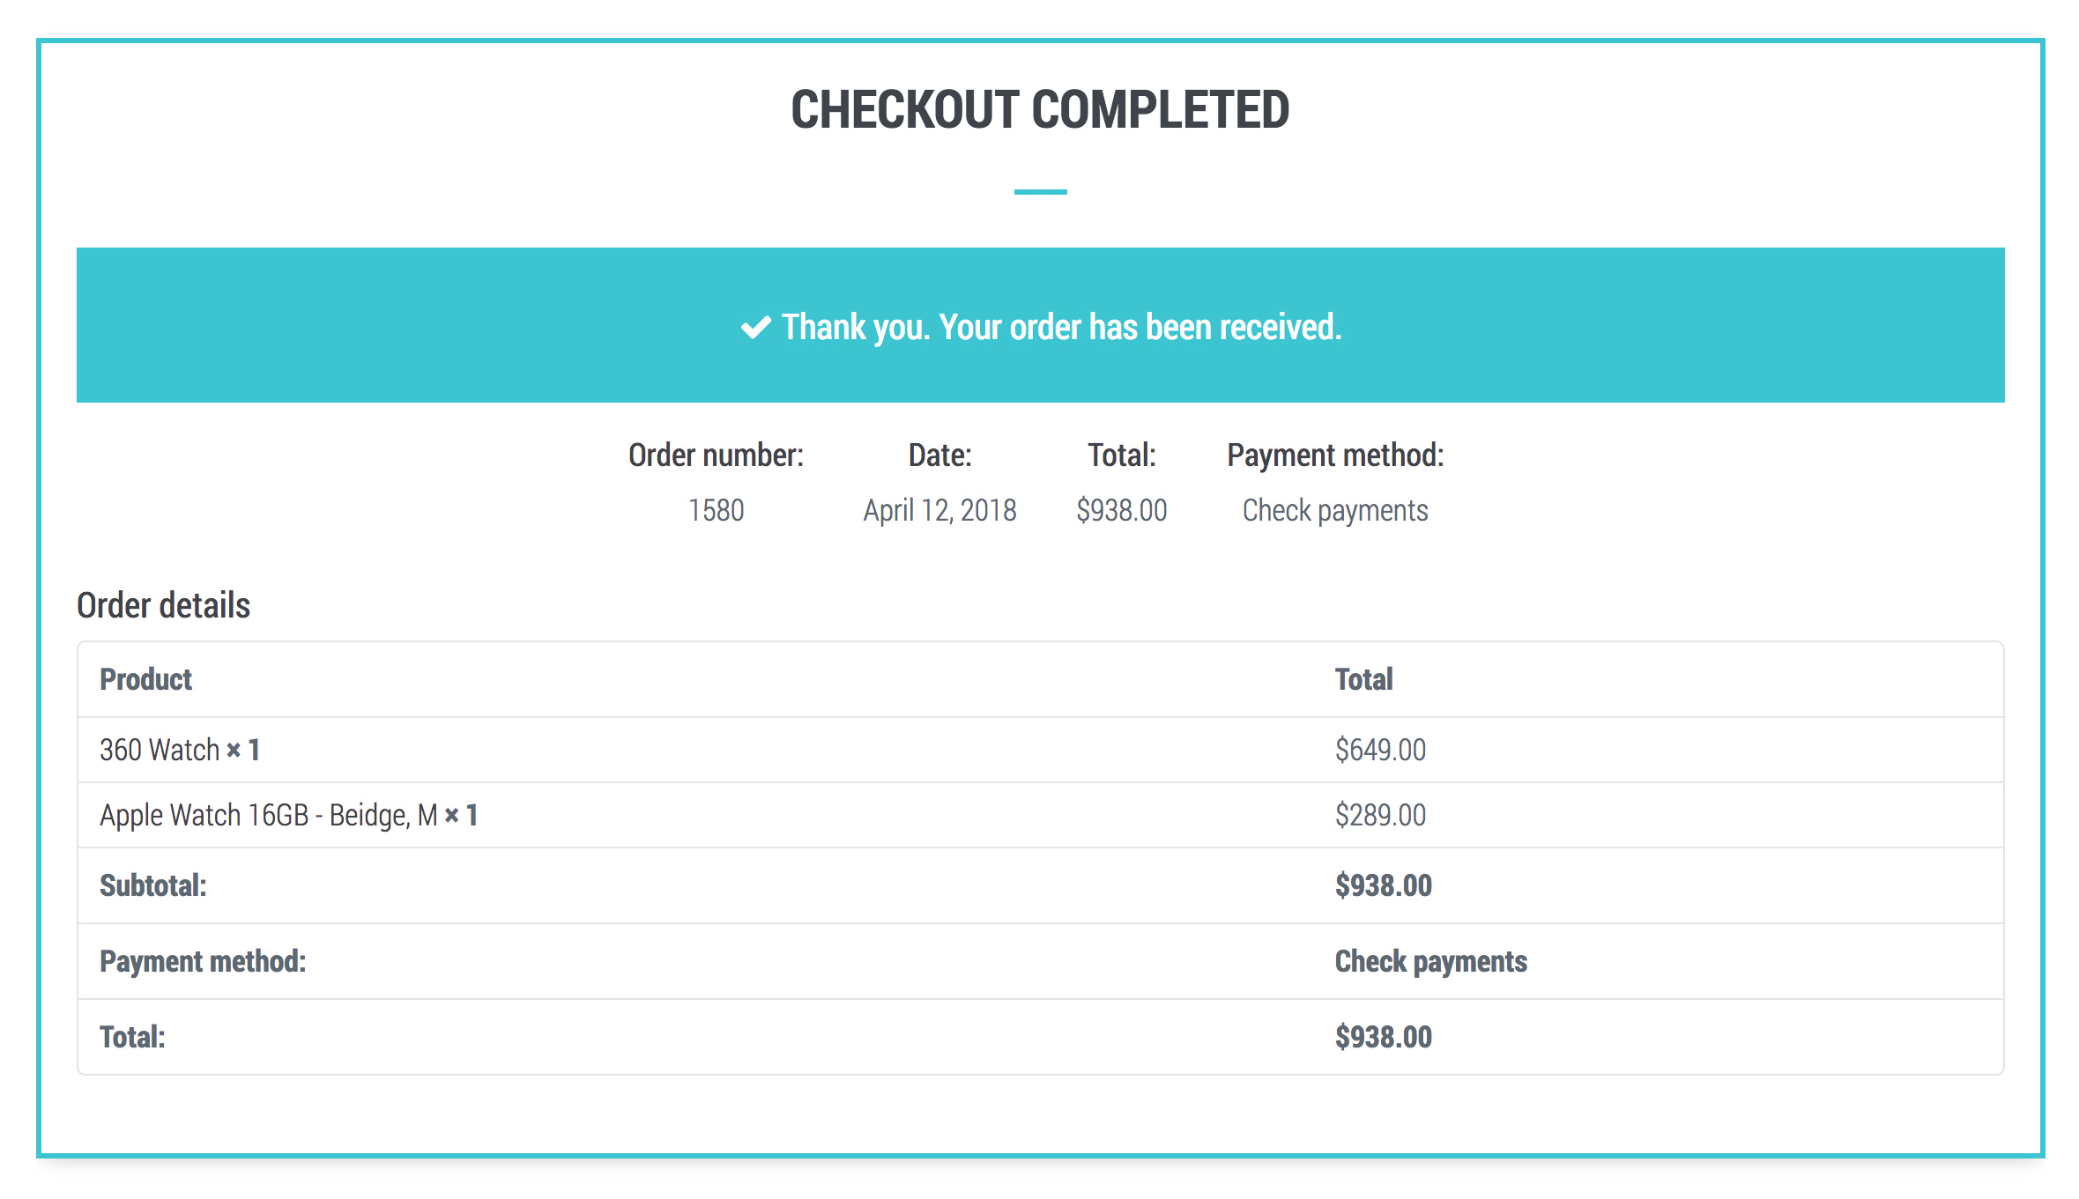Click the $289.00 price
2079x1199 pixels.
click(x=1380, y=815)
